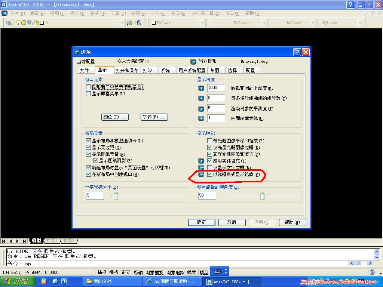This screenshot has height=287, width=383.
Task: Click the 帮助 button in dialog
Action: click(x=292, y=222)
